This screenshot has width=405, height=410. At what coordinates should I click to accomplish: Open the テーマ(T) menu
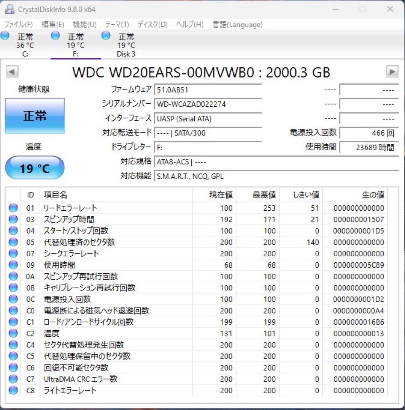pyautogui.click(x=117, y=25)
